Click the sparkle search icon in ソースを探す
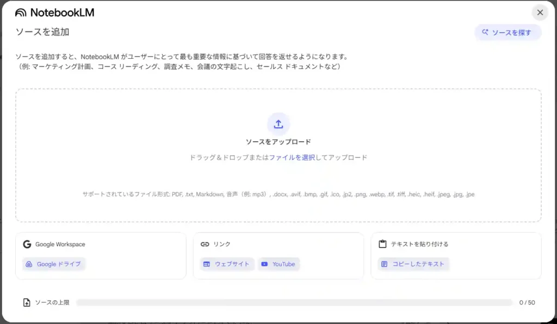 pyautogui.click(x=485, y=32)
